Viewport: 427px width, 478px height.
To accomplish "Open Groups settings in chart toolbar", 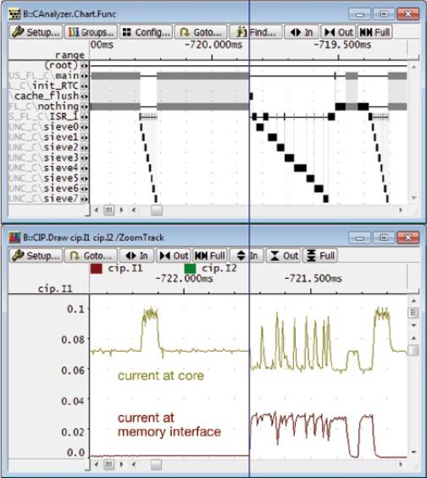I will pos(91,32).
